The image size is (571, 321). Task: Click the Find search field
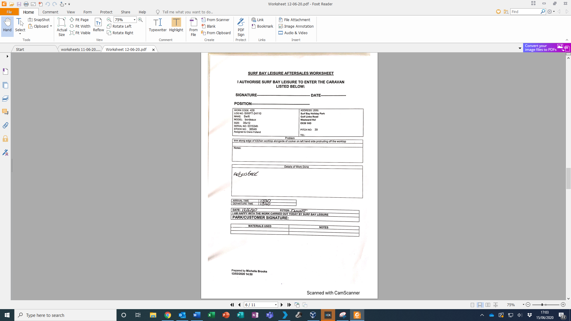(525, 12)
